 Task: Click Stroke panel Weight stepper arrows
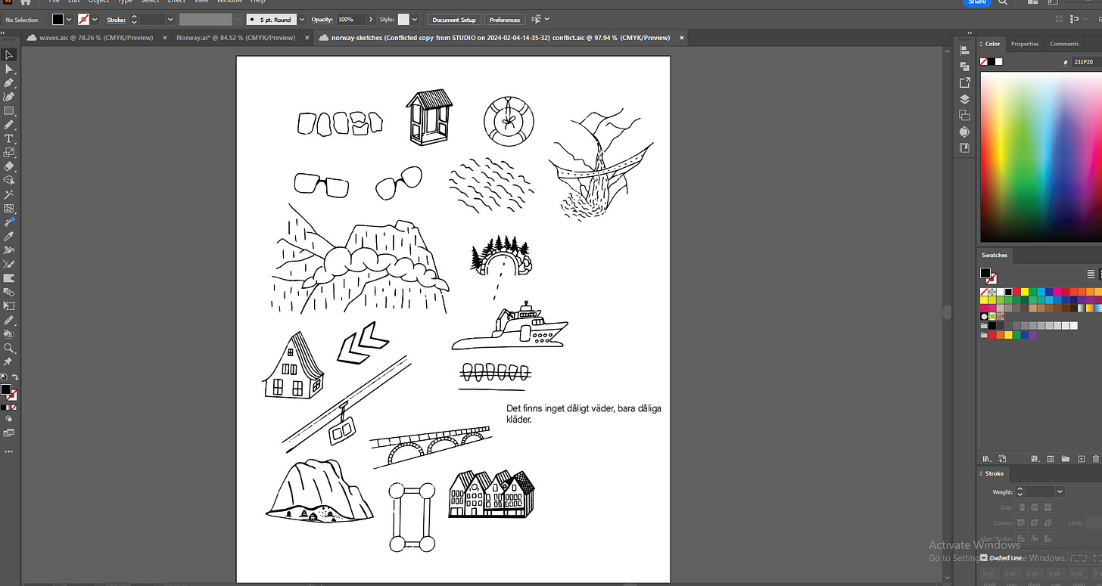[1020, 491]
